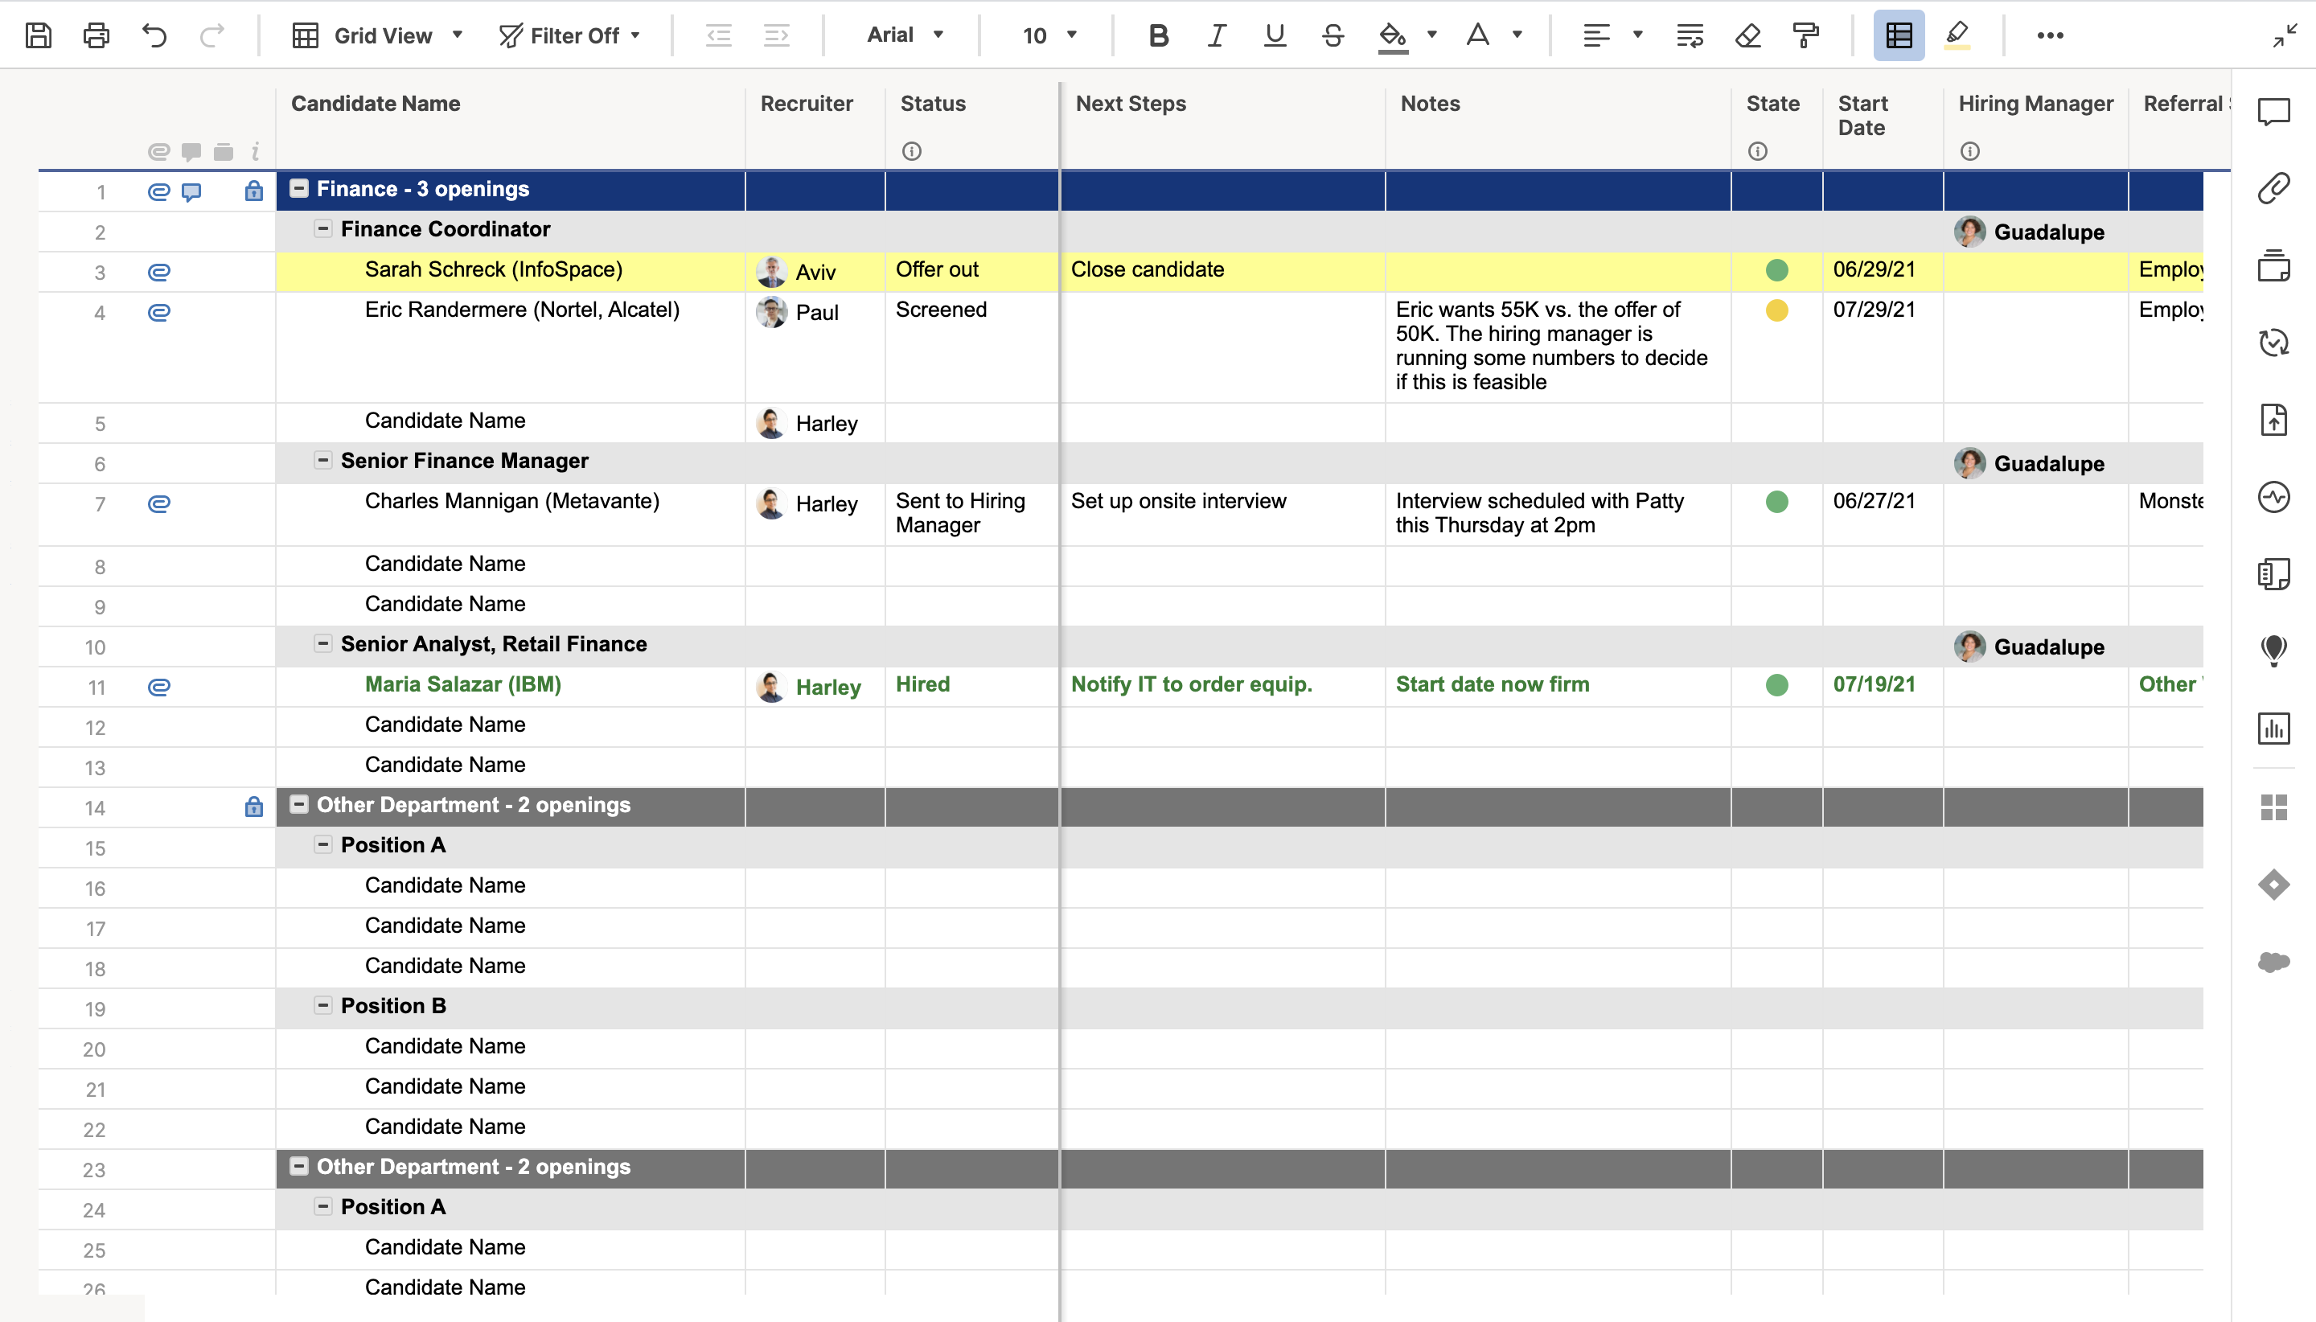Click the Undo arrow icon
This screenshot has height=1322, width=2316.
coord(154,35)
